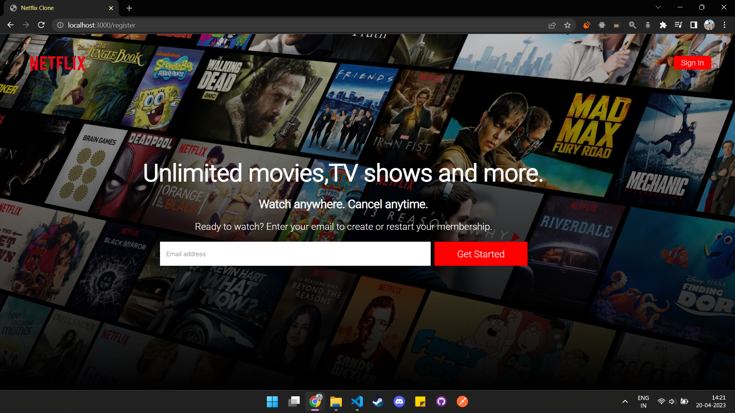735x413 pixels.
Task: Open Visual Studio Code from the taskbar
Action: (357, 402)
